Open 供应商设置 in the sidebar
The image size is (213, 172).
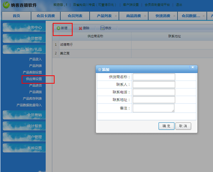click(x=34, y=79)
